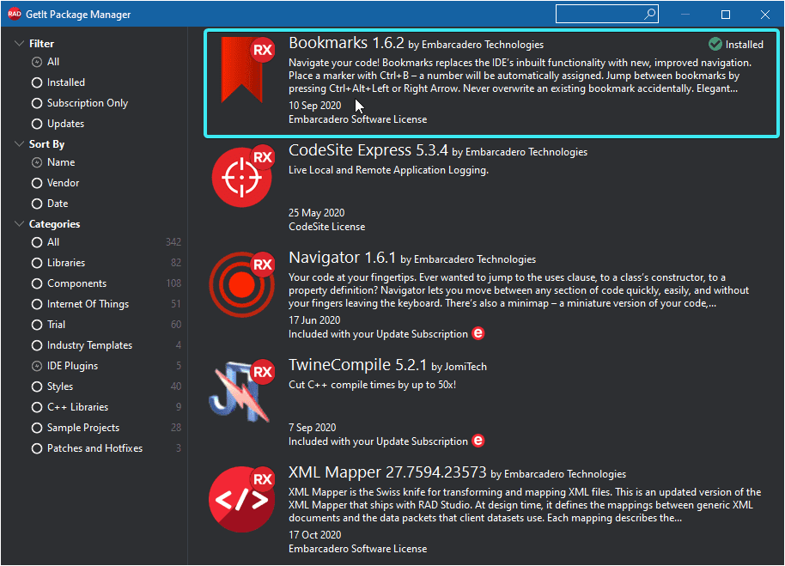Sort packages by Date
785x566 pixels.
50,204
